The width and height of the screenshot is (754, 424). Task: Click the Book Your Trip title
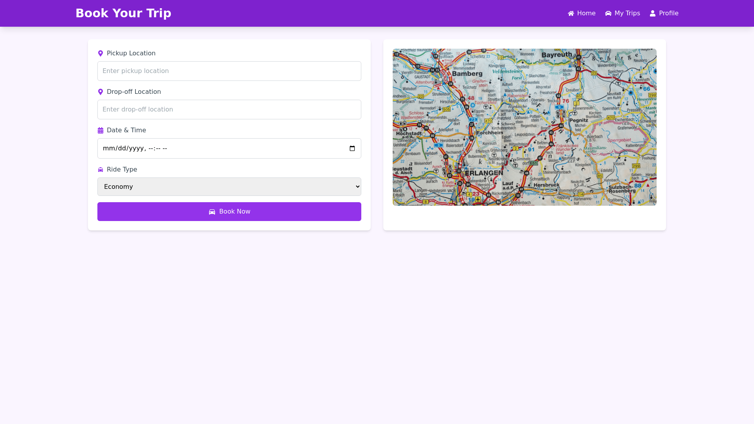pyautogui.click(x=123, y=13)
